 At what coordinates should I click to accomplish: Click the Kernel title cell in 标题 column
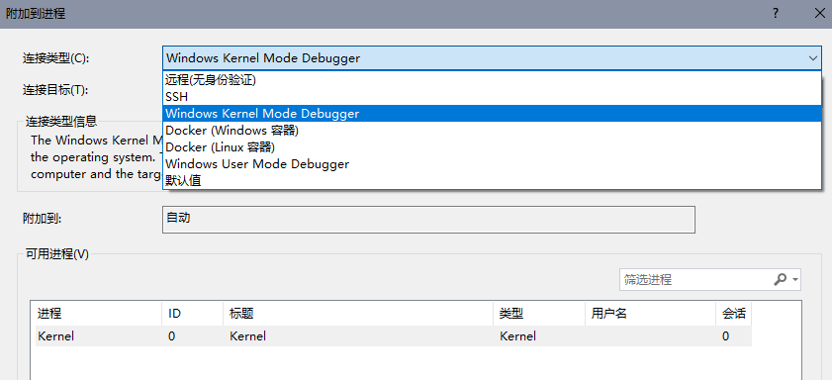click(247, 335)
